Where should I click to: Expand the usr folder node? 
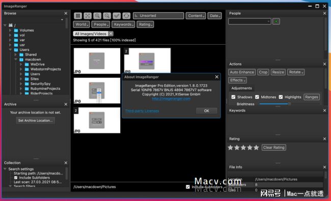tap(10, 45)
